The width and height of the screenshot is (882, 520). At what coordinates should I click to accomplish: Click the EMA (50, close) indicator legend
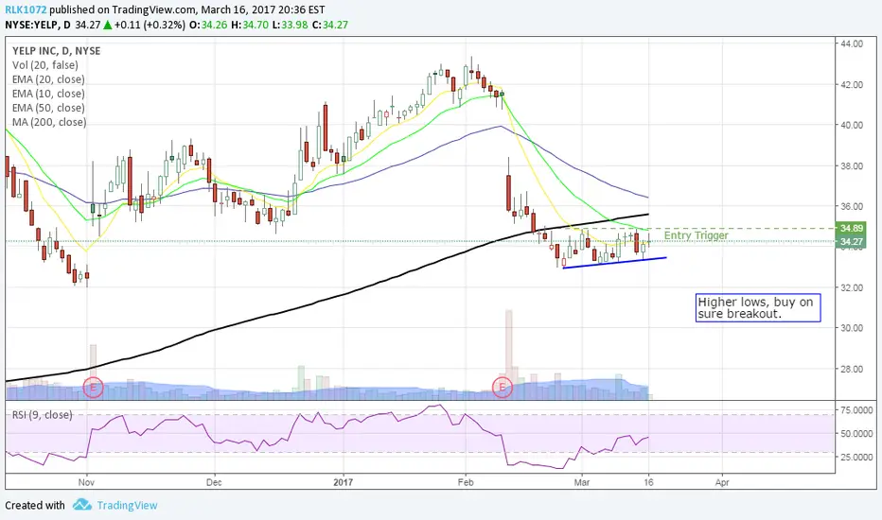[x=48, y=108]
